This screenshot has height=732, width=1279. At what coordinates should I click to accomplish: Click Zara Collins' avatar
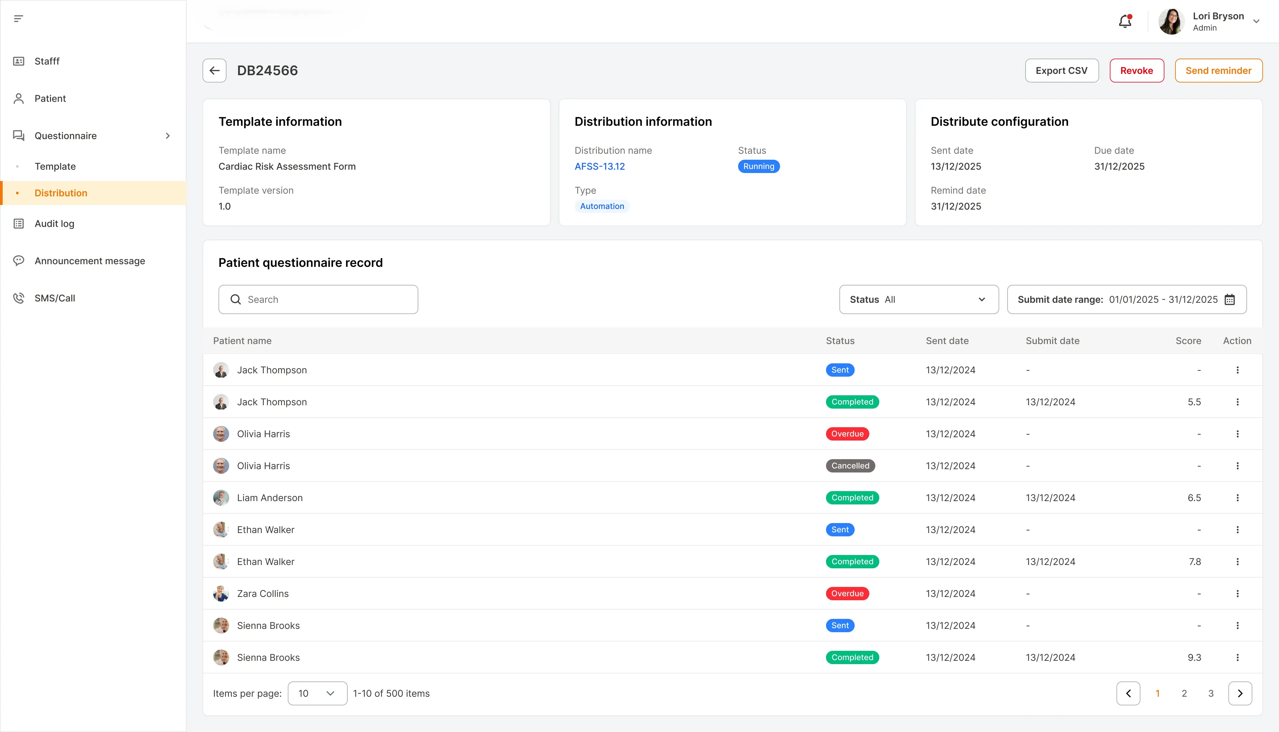click(221, 594)
